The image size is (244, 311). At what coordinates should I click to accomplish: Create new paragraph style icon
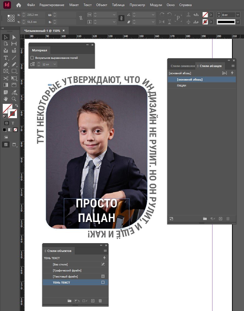[220, 219]
